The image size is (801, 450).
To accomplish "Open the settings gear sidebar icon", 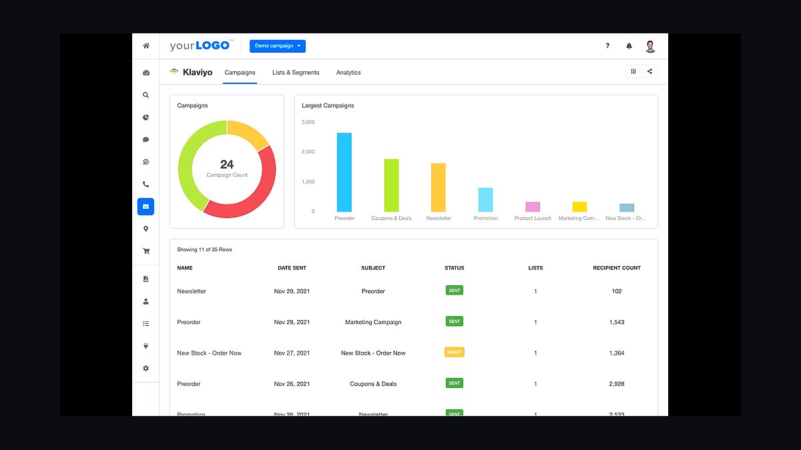I will coord(146,369).
